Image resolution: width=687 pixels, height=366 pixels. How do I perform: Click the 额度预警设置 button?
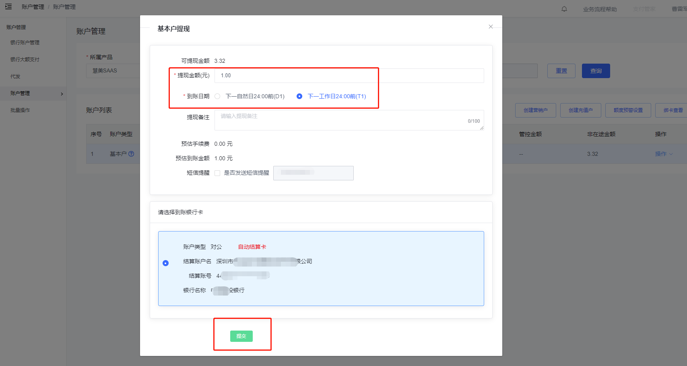click(628, 110)
